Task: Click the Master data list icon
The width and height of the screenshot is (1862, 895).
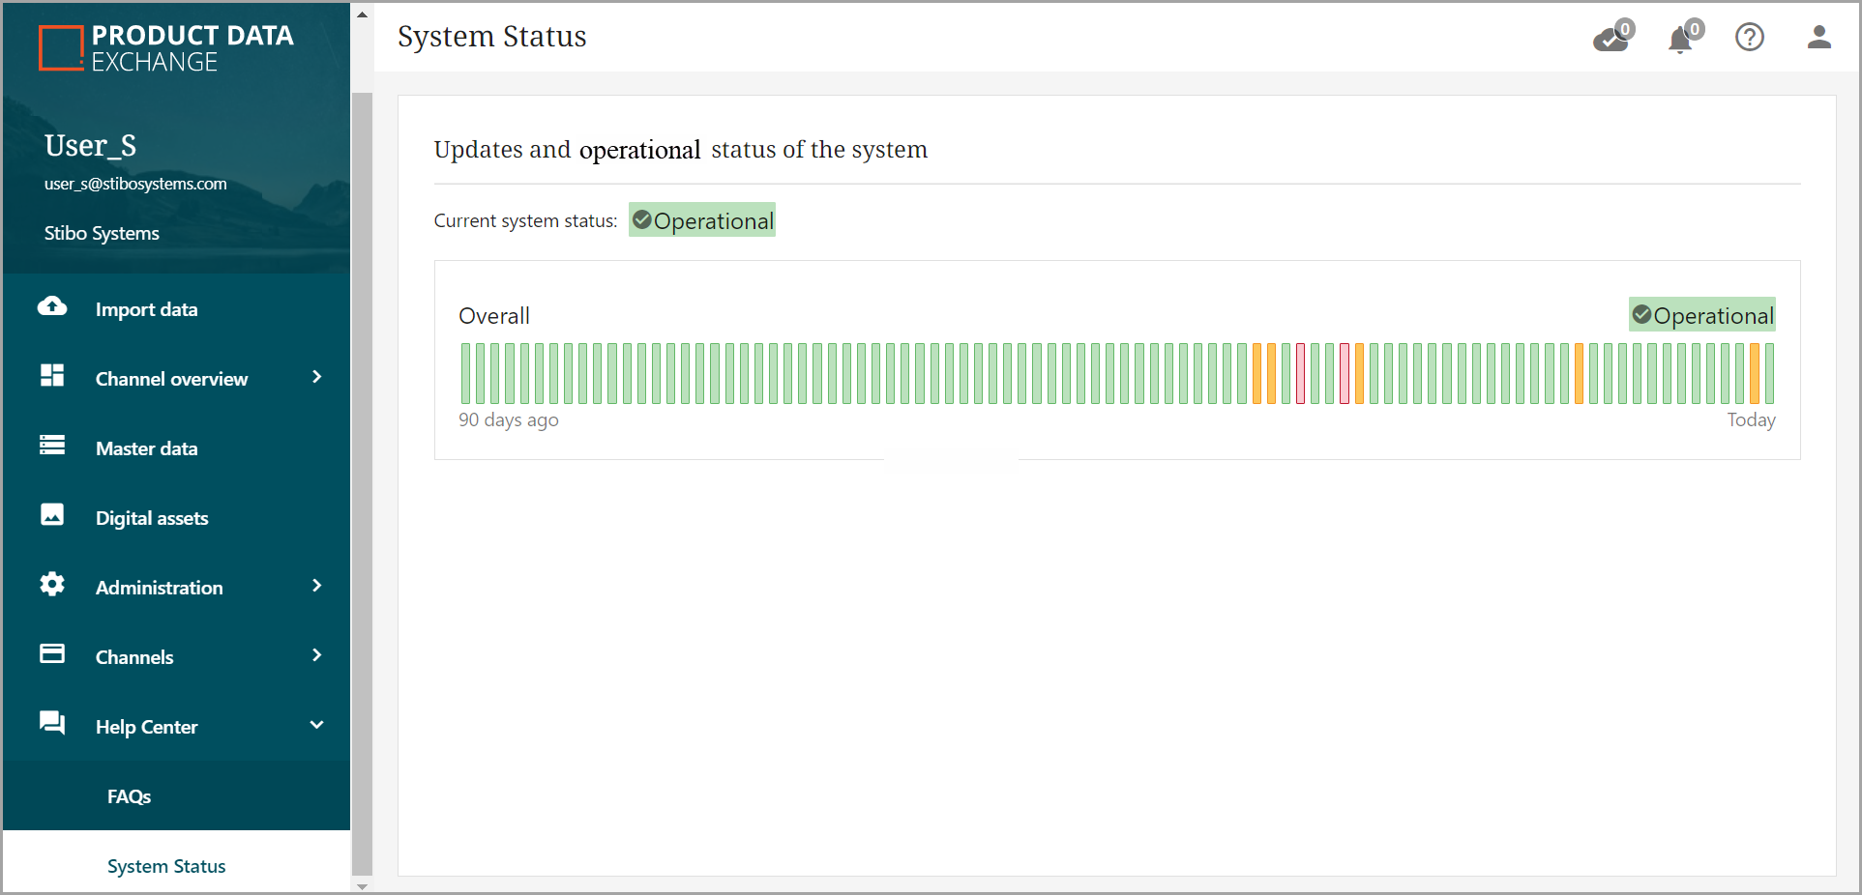Action: (x=52, y=446)
